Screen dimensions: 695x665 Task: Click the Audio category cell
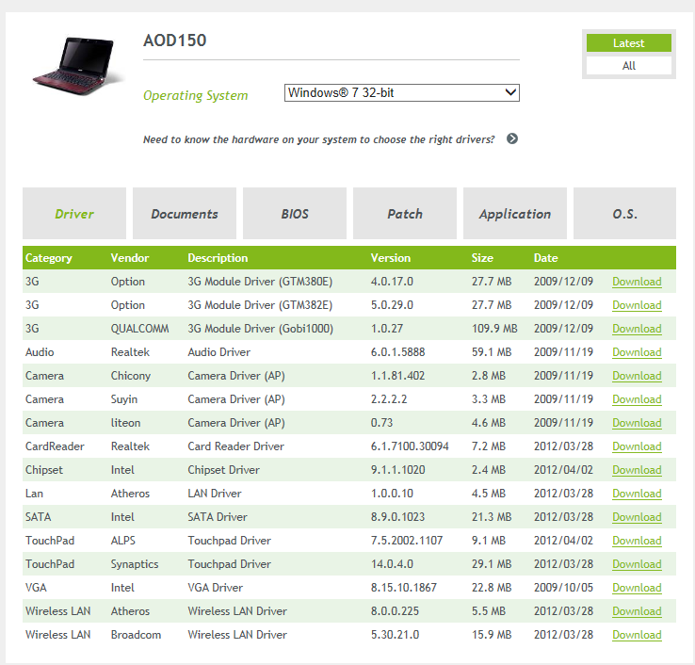40,352
